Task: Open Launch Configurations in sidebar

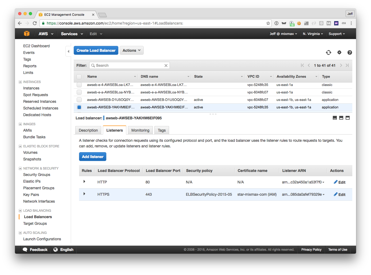Action: pos(42,239)
